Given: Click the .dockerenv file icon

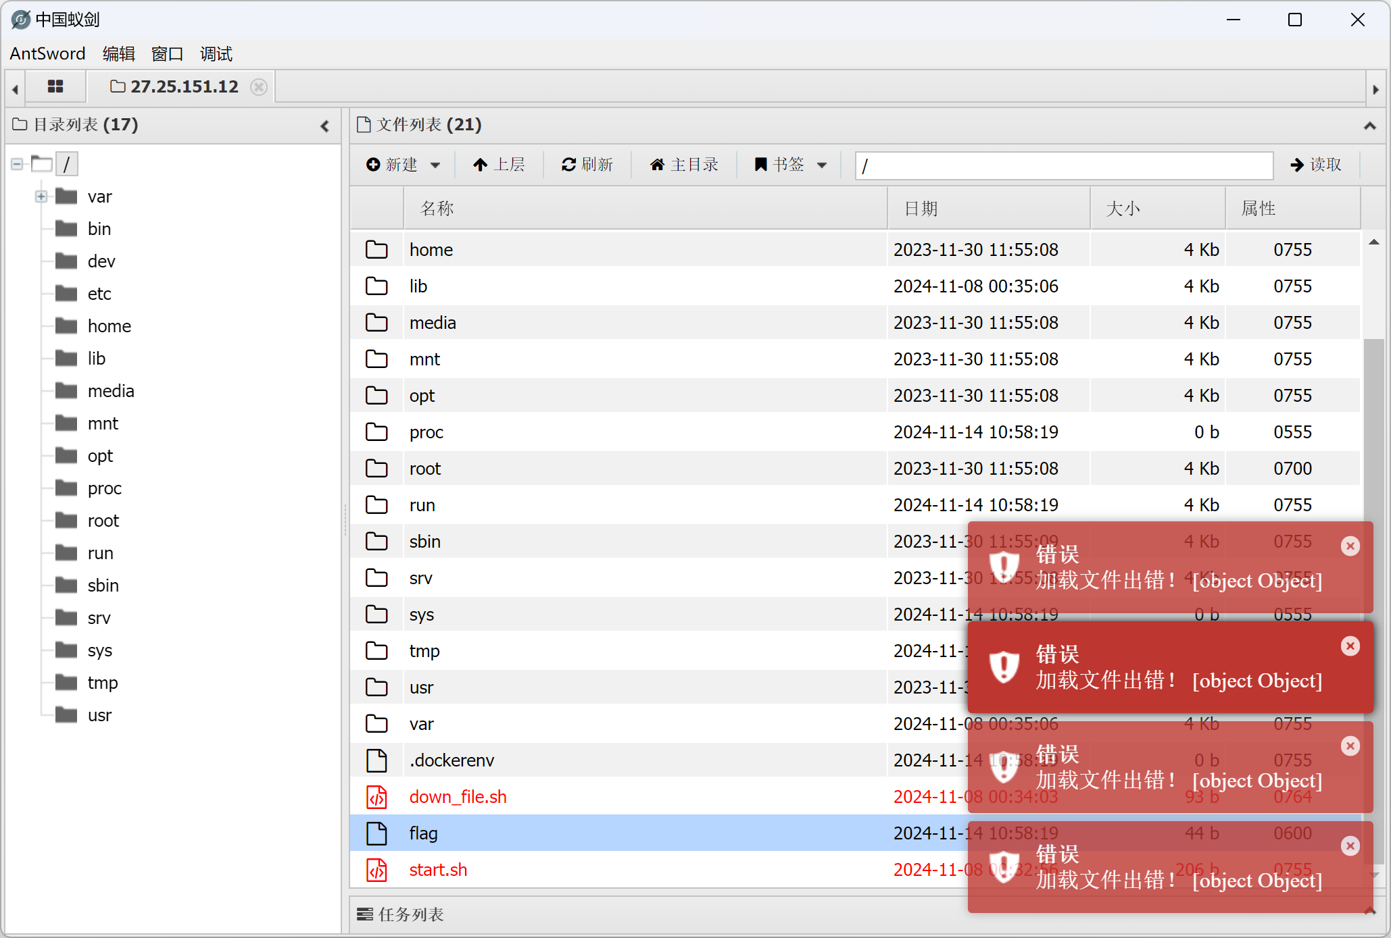Looking at the screenshot, I should tap(376, 760).
